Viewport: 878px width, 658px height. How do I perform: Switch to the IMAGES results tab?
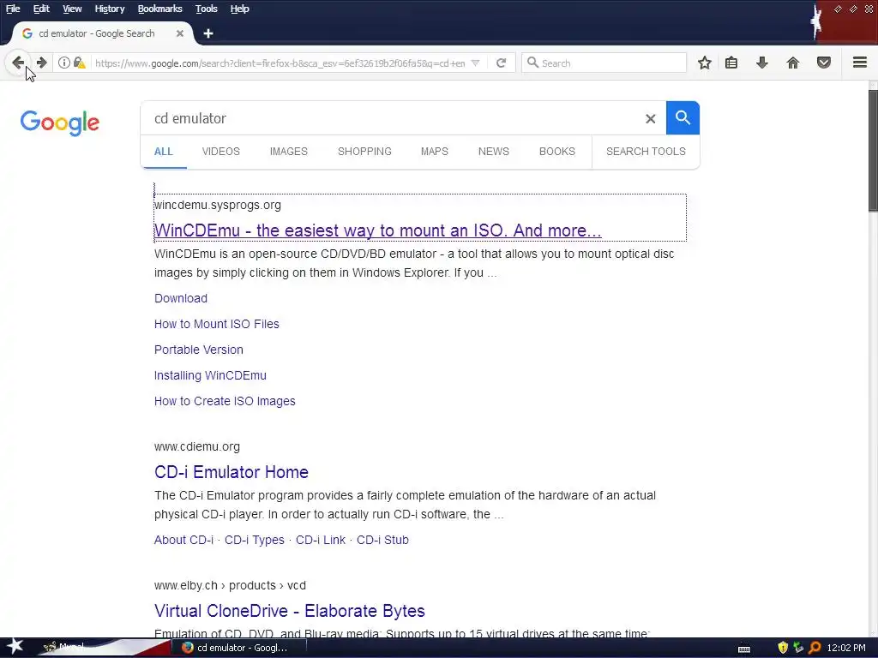[288, 152]
